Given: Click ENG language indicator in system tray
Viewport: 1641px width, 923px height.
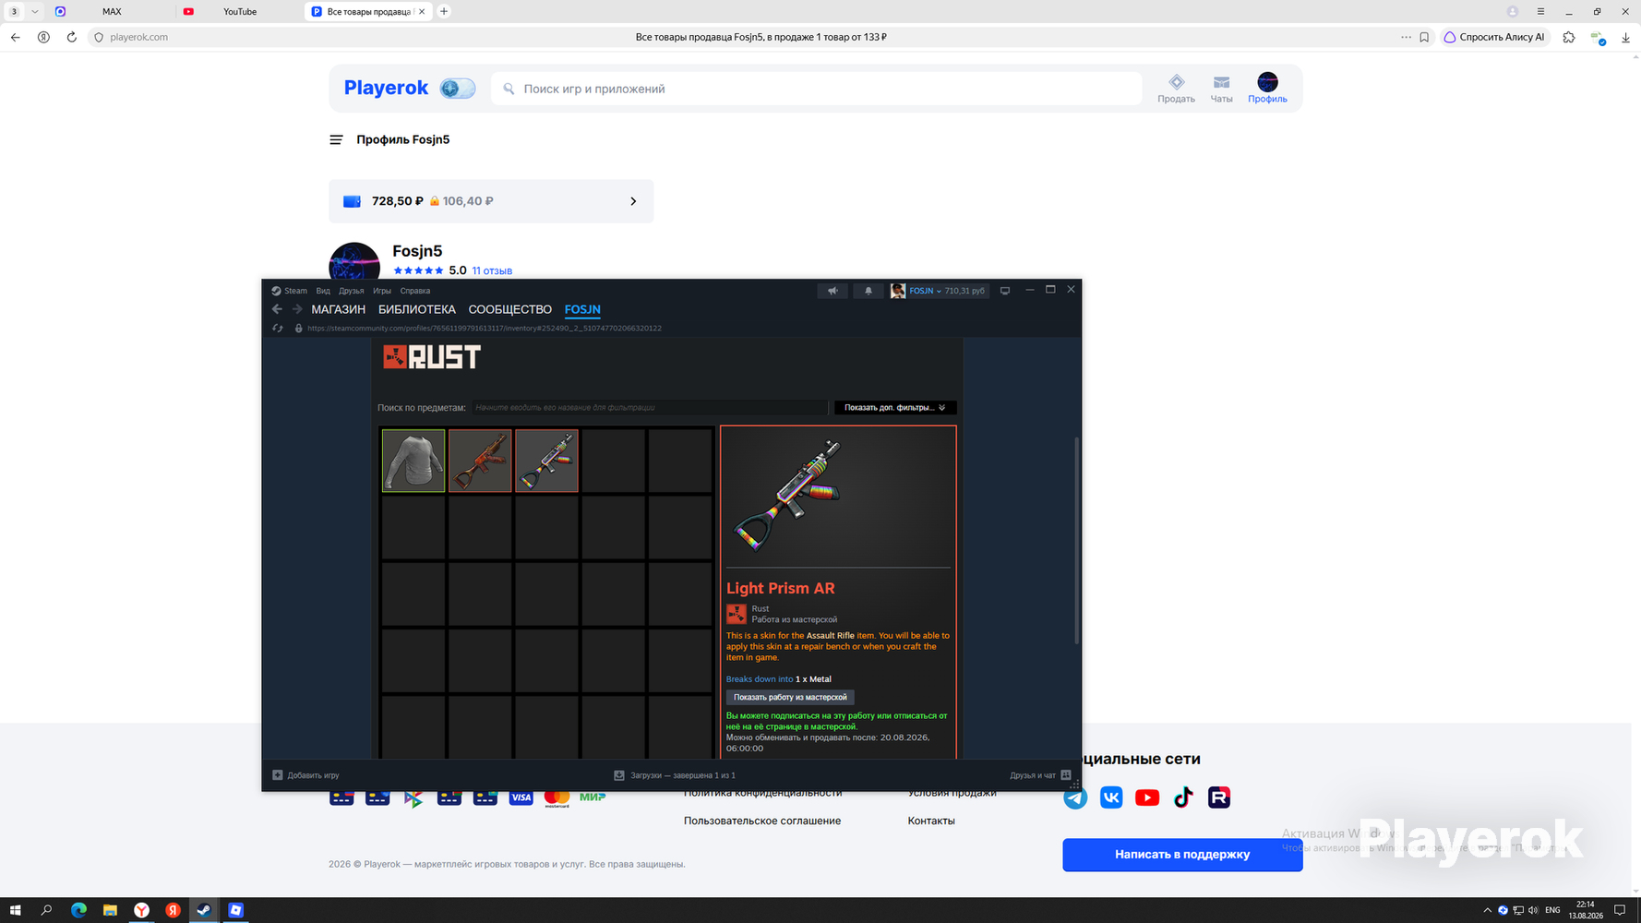Looking at the screenshot, I should 1552,910.
